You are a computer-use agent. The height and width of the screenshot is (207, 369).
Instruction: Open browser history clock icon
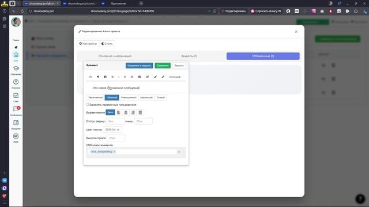click(5, 11)
